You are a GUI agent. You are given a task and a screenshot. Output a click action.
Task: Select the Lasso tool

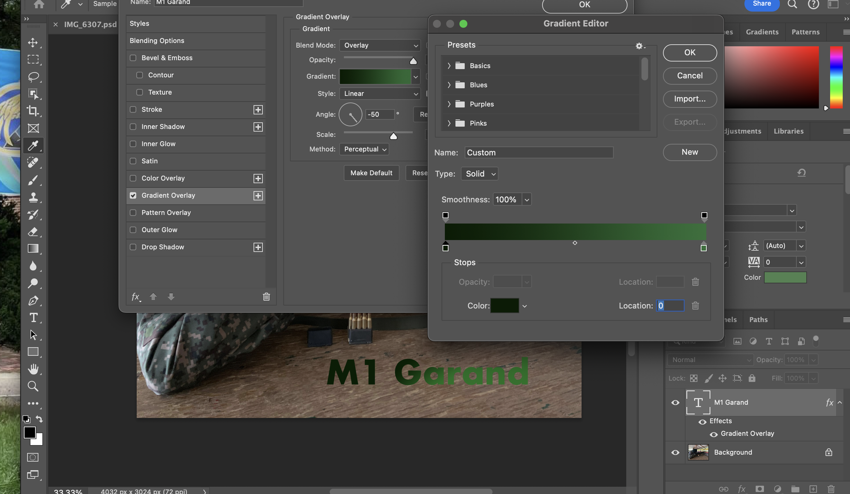tap(33, 76)
